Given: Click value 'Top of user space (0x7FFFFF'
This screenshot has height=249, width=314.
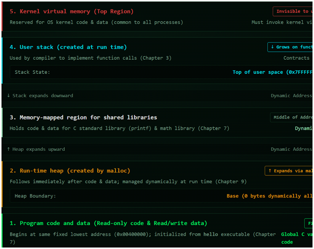Looking at the screenshot, I should point(272,72).
